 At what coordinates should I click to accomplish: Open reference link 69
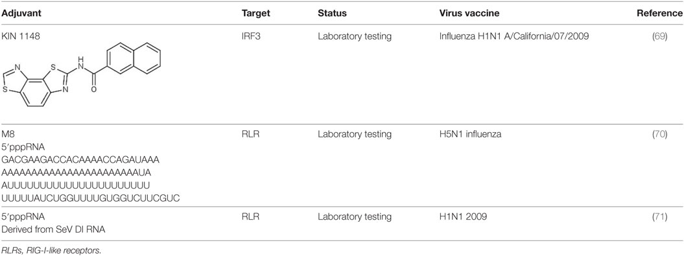(x=659, y=37)
